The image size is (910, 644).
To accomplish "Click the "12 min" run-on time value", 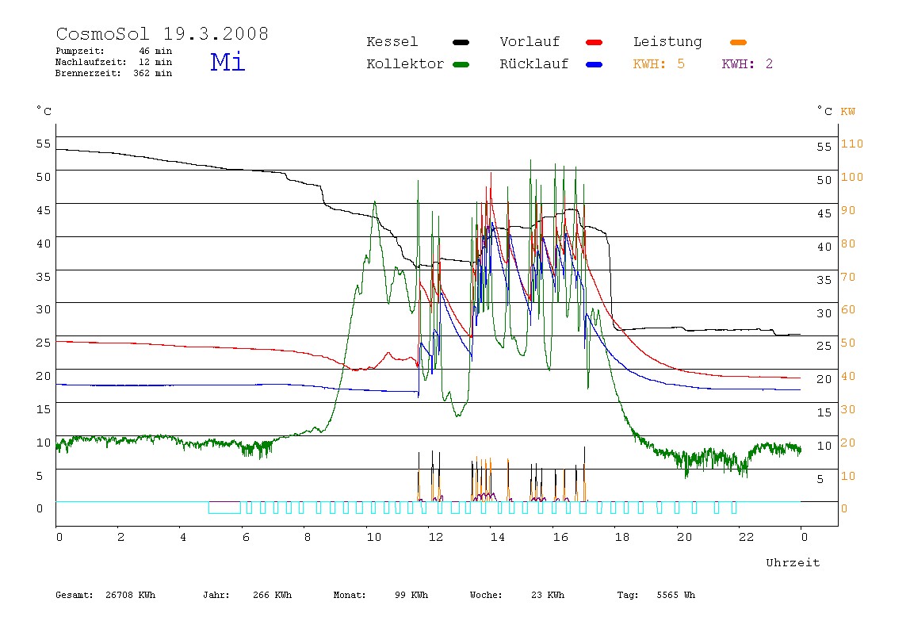I will pos(155,62).
